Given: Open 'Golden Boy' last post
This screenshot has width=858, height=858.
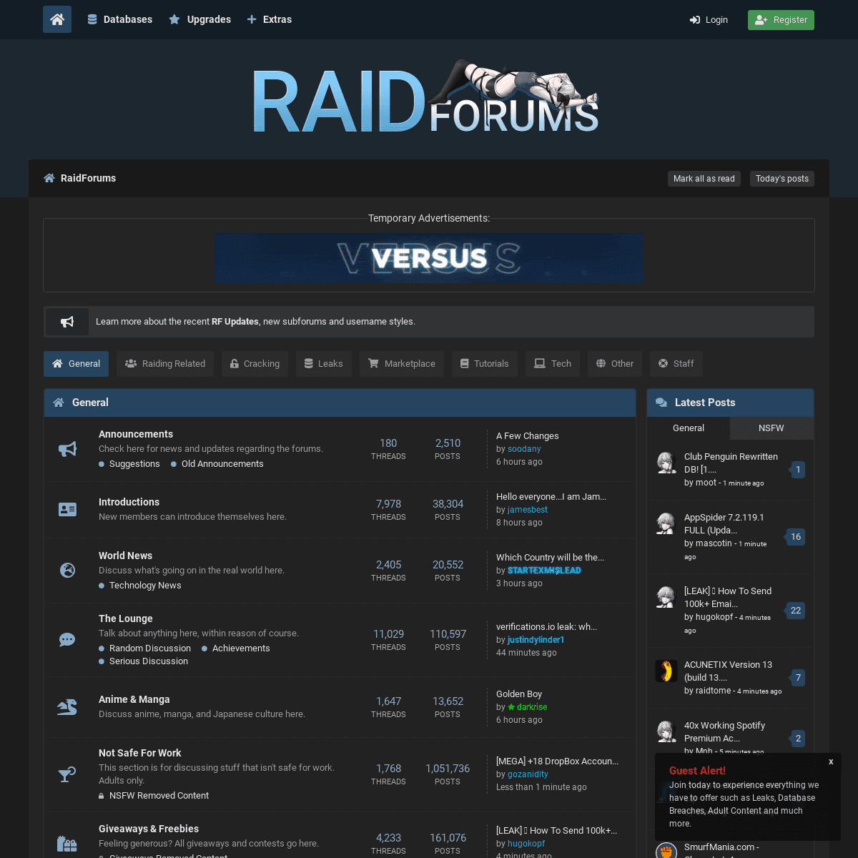Looking at the screenshot, I should [519, 694].
